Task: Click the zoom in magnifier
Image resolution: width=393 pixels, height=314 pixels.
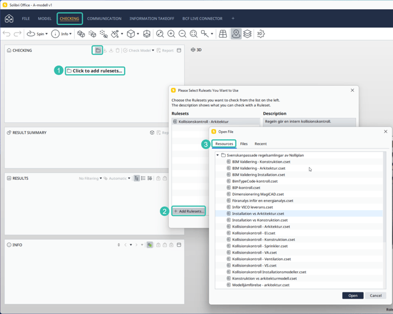Action: tap(171, 34)
